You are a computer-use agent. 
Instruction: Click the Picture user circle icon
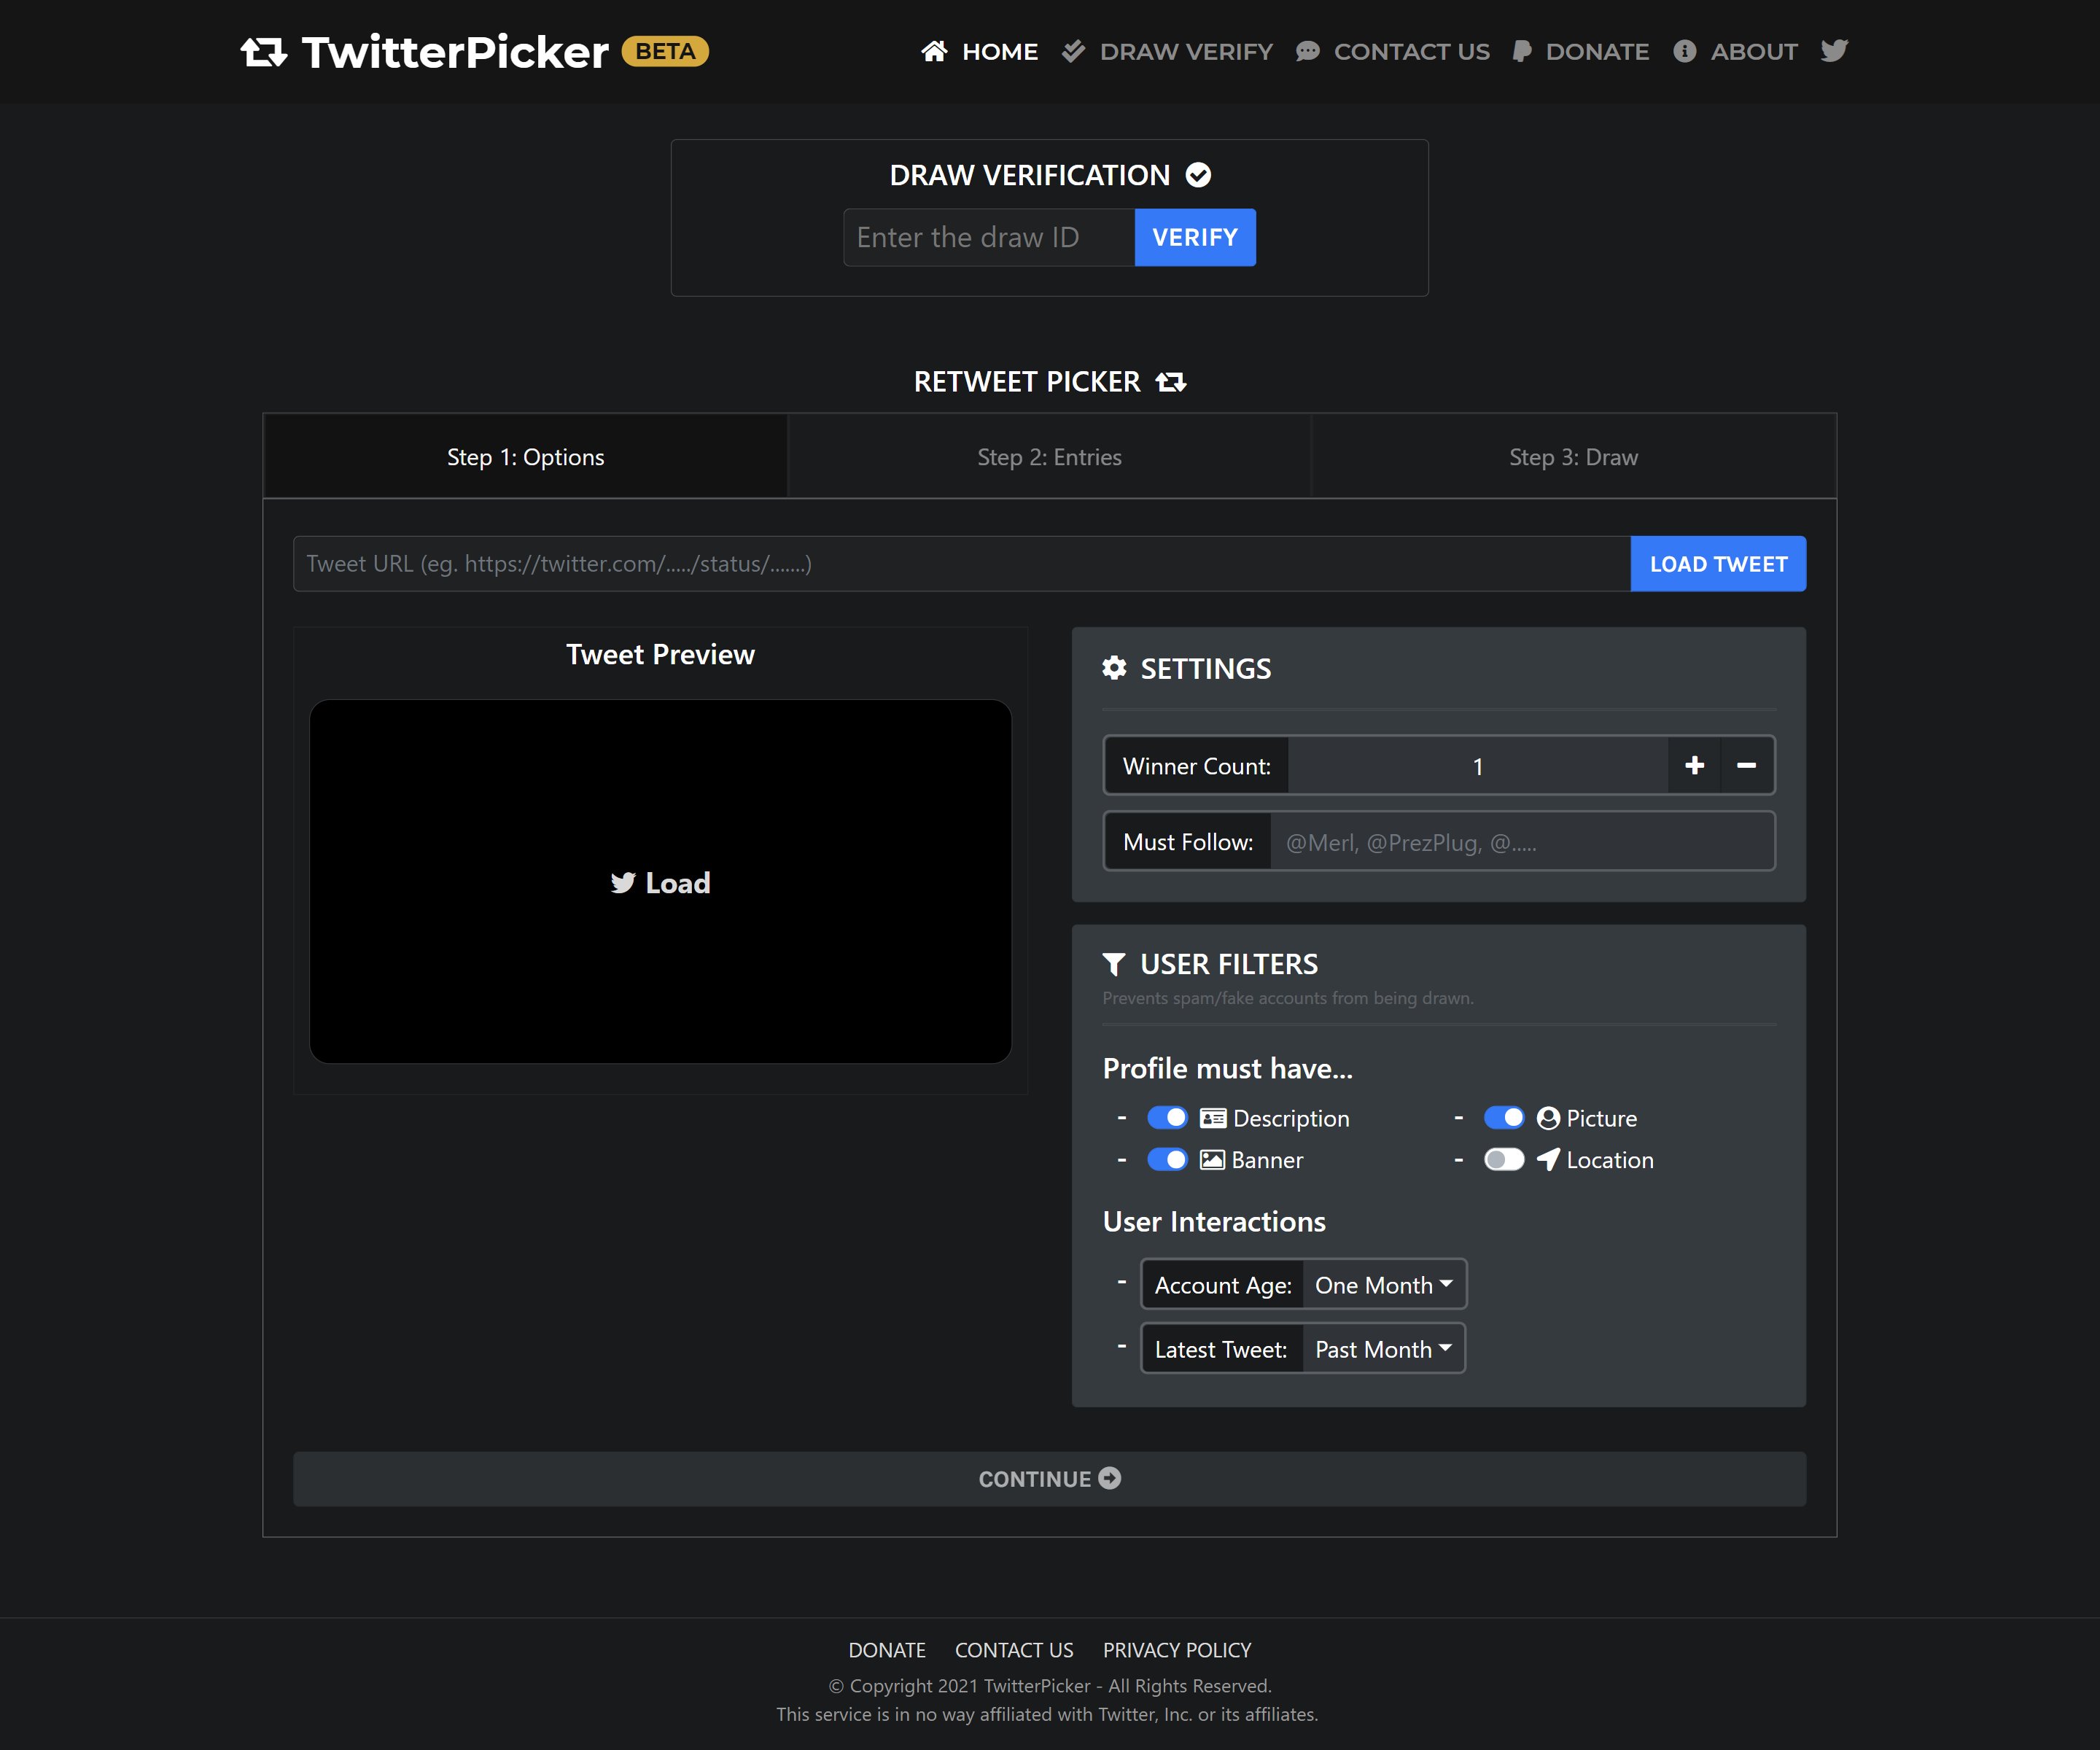[1548, 1118]
